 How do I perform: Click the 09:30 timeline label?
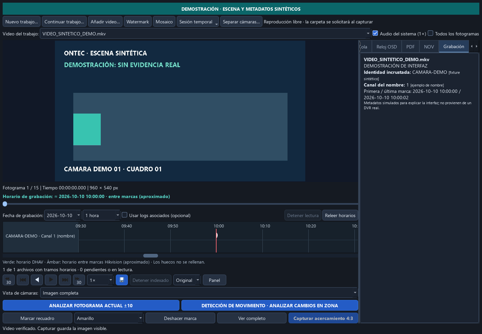81,226
